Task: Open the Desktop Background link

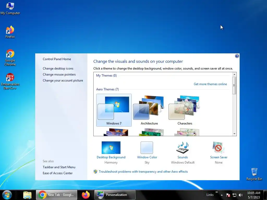Action: pyautogui.click(x=111, y=157)
